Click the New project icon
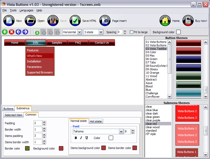 pyautogui.click(x=9, y=21)
